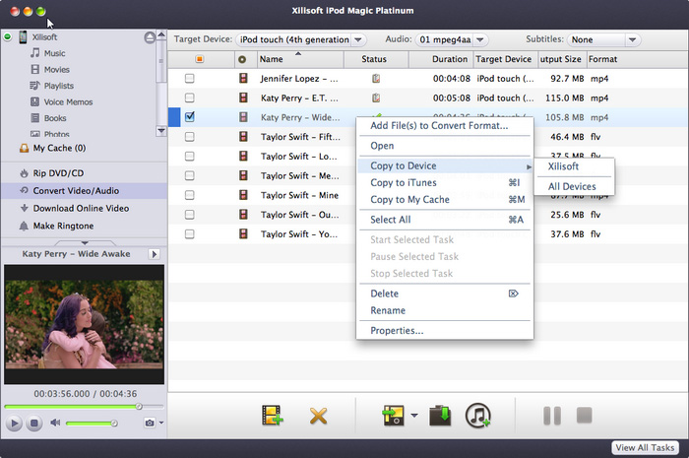Choose Open from the context menu
Image resolution: width=689 pixels, height=458 pixels.
point(445,146)
